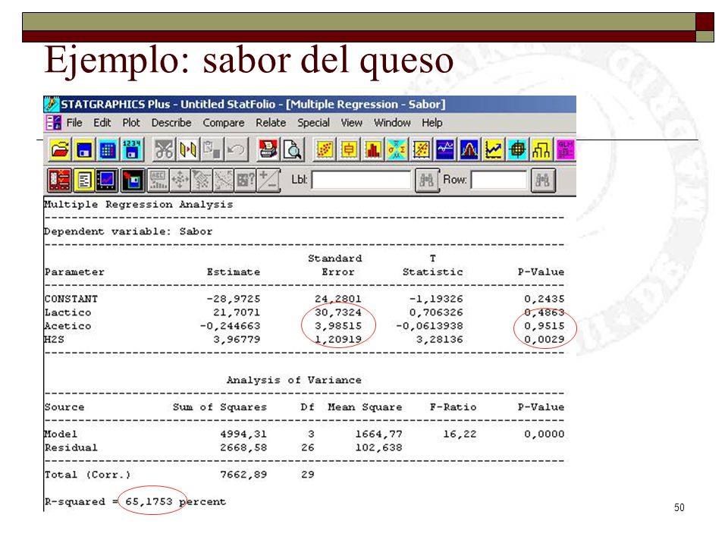Click the F-Ratio value 16,22
This screenshot has height=546, width=728.
(x=460, y=434)
